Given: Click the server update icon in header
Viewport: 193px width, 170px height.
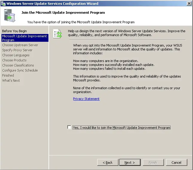Looking at the screenshot, I should [x=10, y=16].
